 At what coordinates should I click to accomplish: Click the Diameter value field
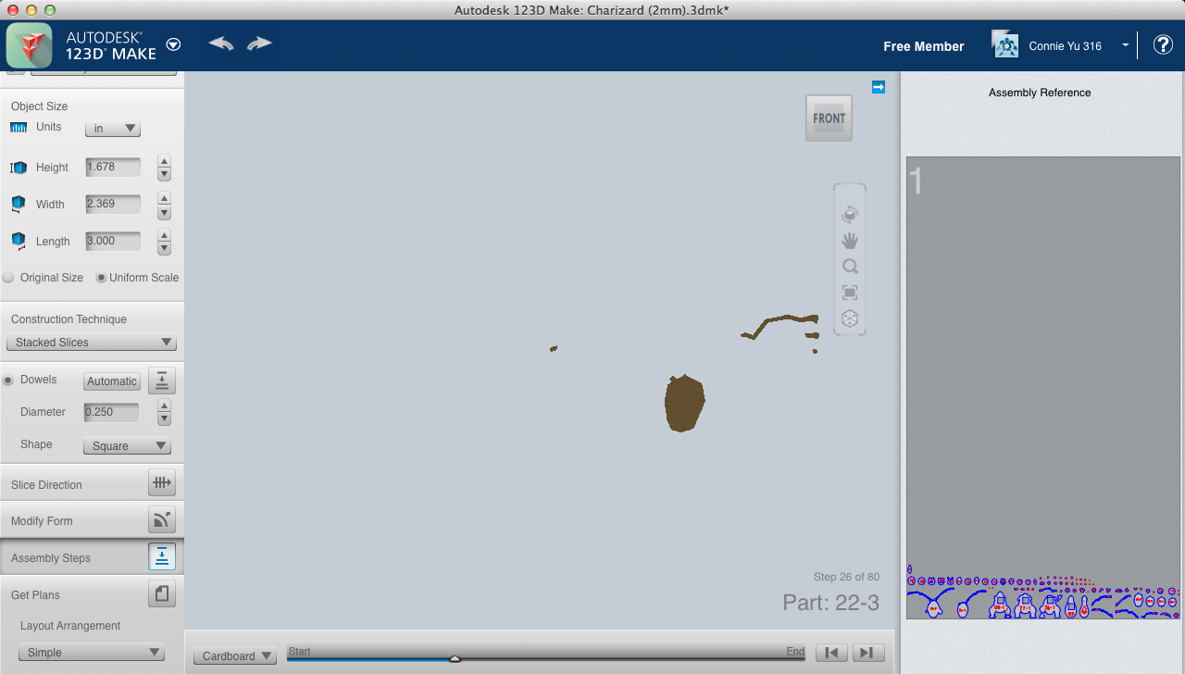(111, 412)
